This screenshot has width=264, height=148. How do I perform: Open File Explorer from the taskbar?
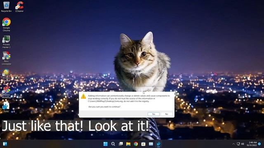click(x=128, y=144)
